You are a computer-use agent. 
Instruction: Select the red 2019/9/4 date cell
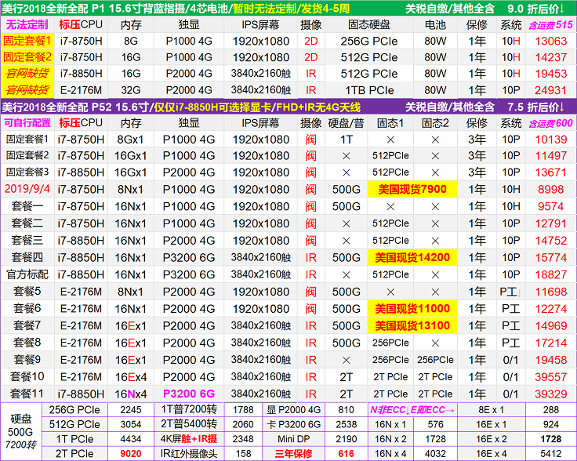coord(27,189)
